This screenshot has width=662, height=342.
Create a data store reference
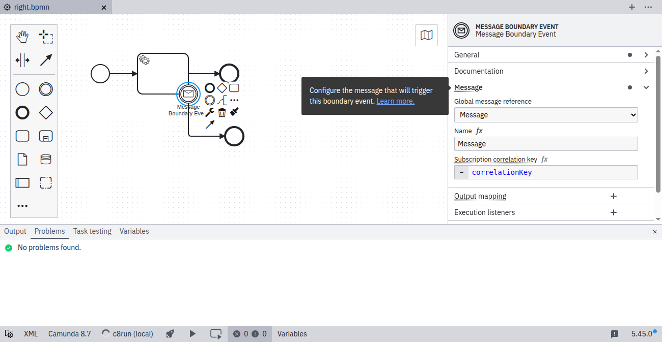46,160
